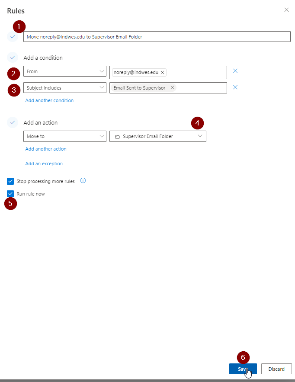Save the rule

(x=243, y=369)
